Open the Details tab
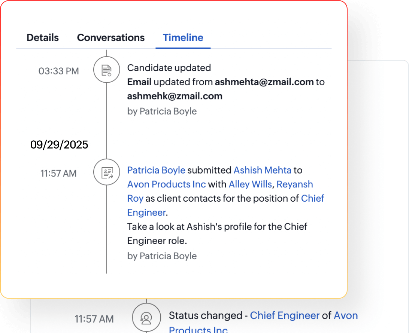The height and width of the screenshot is (333, 409). point(42,37)
